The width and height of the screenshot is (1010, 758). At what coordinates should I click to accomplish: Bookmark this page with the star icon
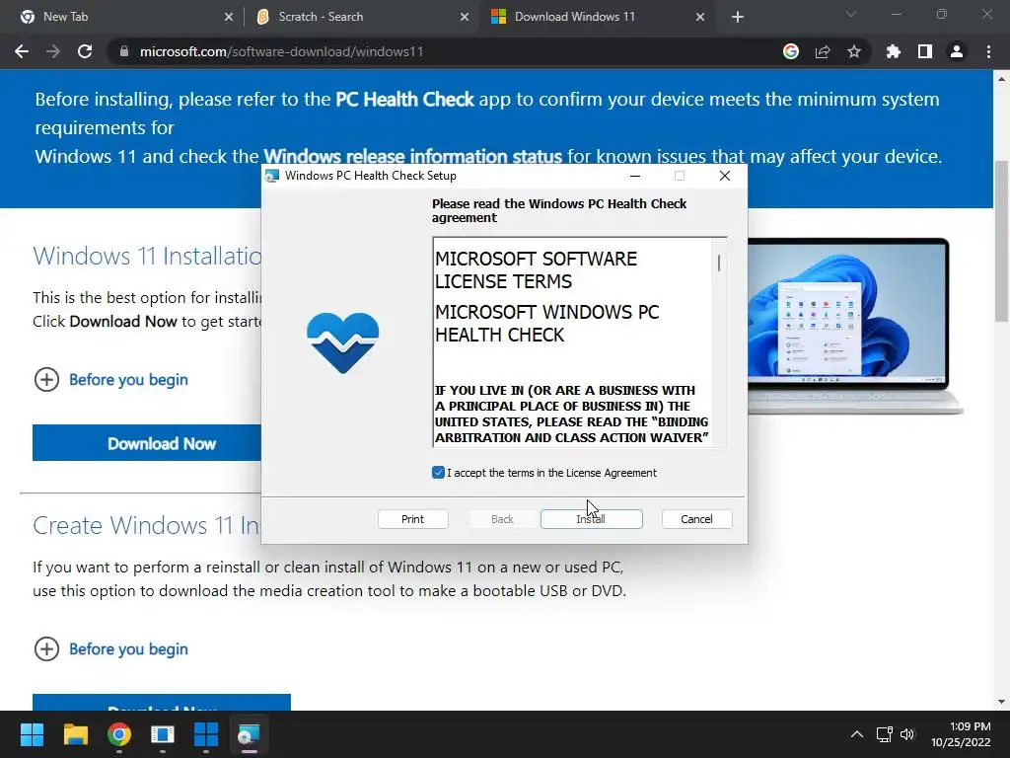tap(854, 51)
